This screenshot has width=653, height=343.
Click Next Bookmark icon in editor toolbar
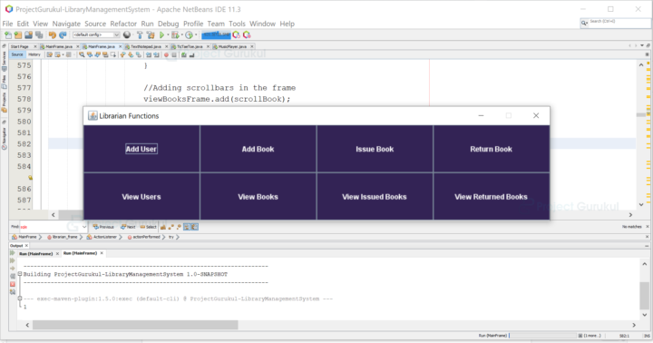[131, 54]
